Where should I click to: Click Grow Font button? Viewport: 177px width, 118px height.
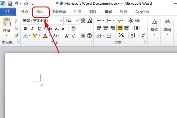[x=67, y=36]
